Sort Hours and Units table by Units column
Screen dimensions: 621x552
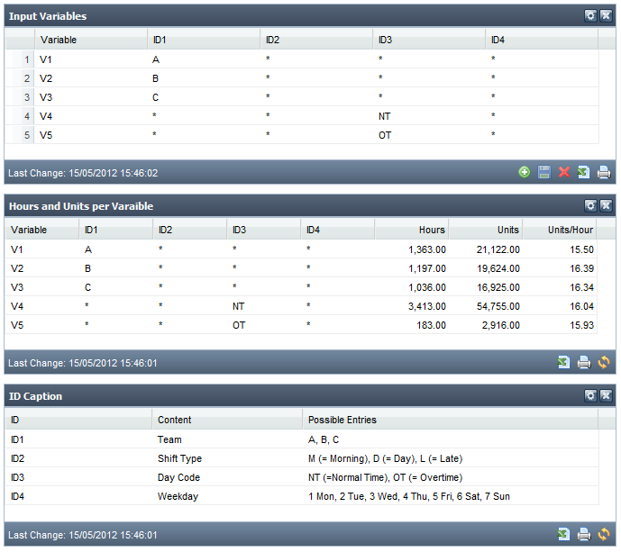(486, 230)
